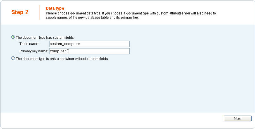
Task: Click the 'Step 2' heading
Action: tap(20, 12)
